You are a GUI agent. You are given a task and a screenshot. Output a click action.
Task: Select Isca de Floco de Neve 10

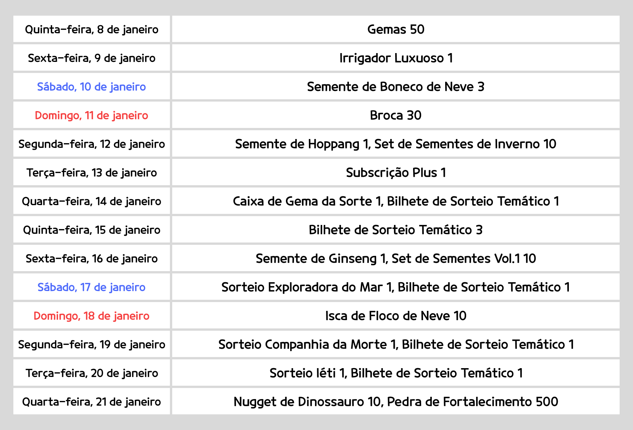[396, 316]
